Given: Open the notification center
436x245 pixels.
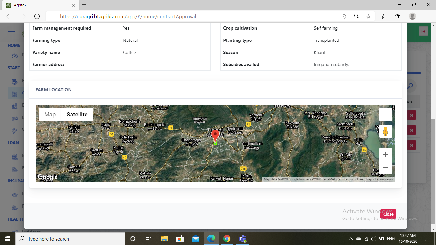Looking at the screenshot, I should tap(425, 239).
